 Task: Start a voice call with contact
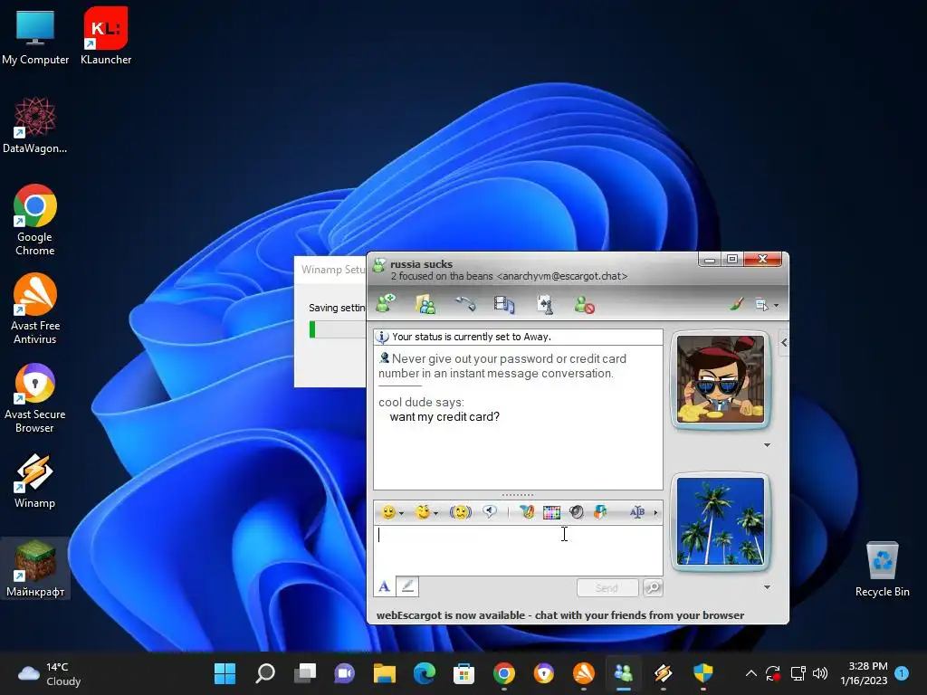click(x=464, y=304)
